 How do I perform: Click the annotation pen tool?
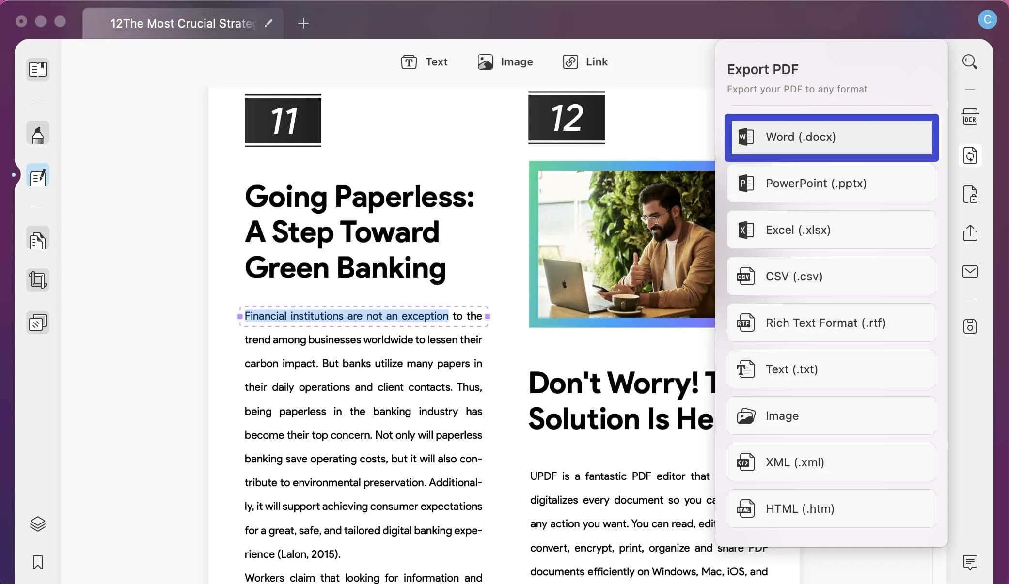[37, 133]
